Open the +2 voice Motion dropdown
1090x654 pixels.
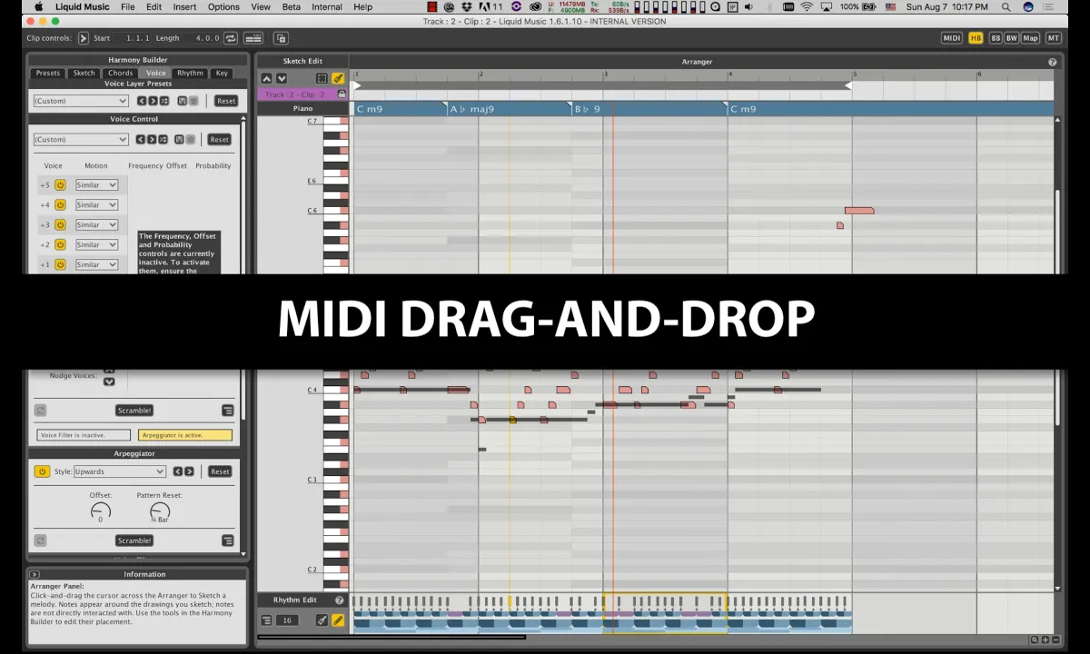(x=96, y=245)
